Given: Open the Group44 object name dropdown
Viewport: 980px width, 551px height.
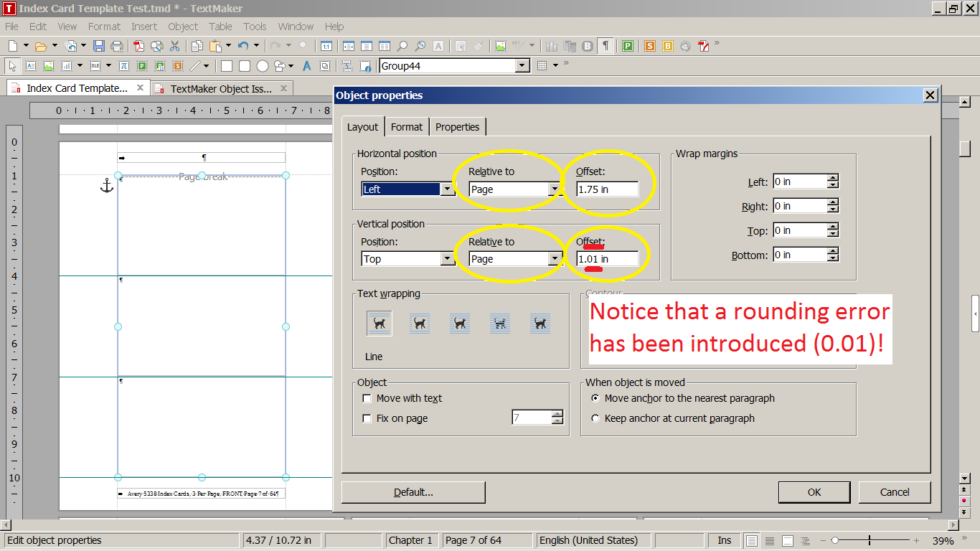Looking at the screenshot, I should click(522, 66).
